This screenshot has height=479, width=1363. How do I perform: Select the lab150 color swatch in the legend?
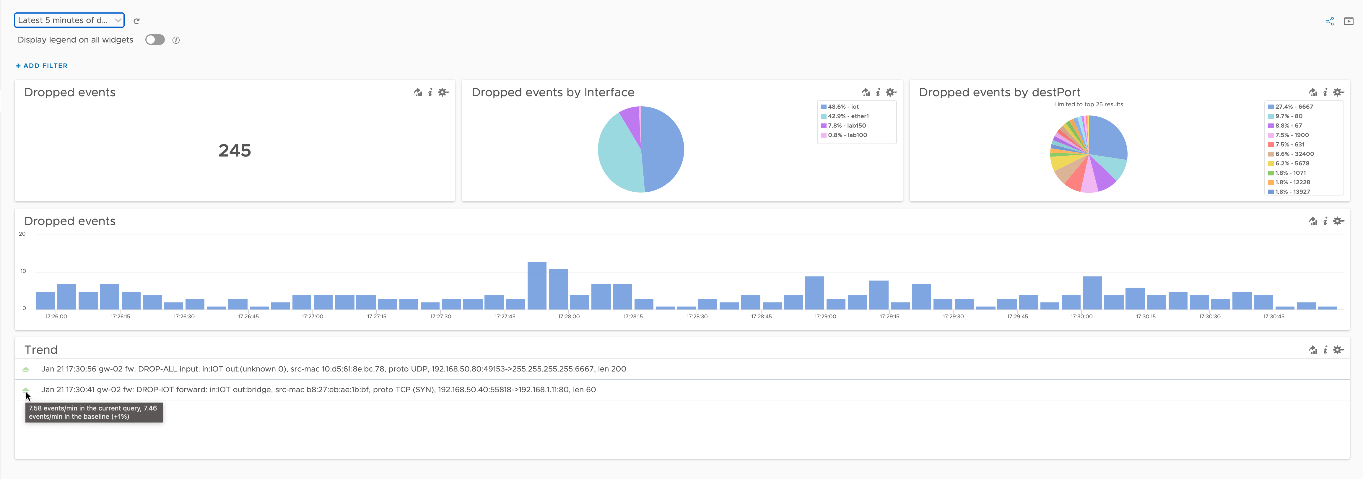pyautogui.click(x=823, y=126)
